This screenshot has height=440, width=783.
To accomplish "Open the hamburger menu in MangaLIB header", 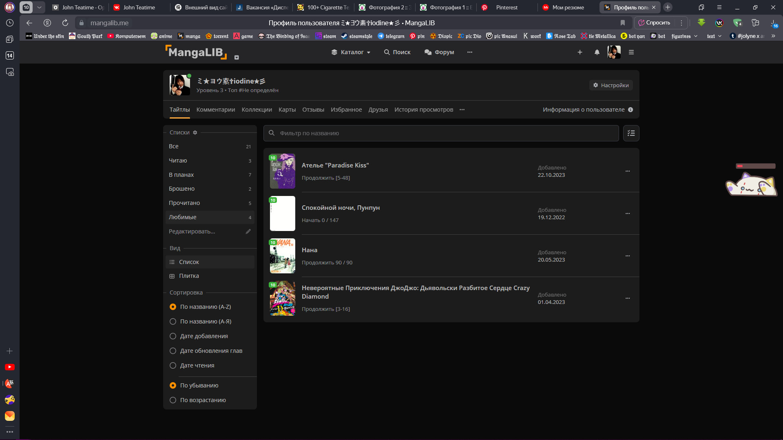I will point(631,52).
